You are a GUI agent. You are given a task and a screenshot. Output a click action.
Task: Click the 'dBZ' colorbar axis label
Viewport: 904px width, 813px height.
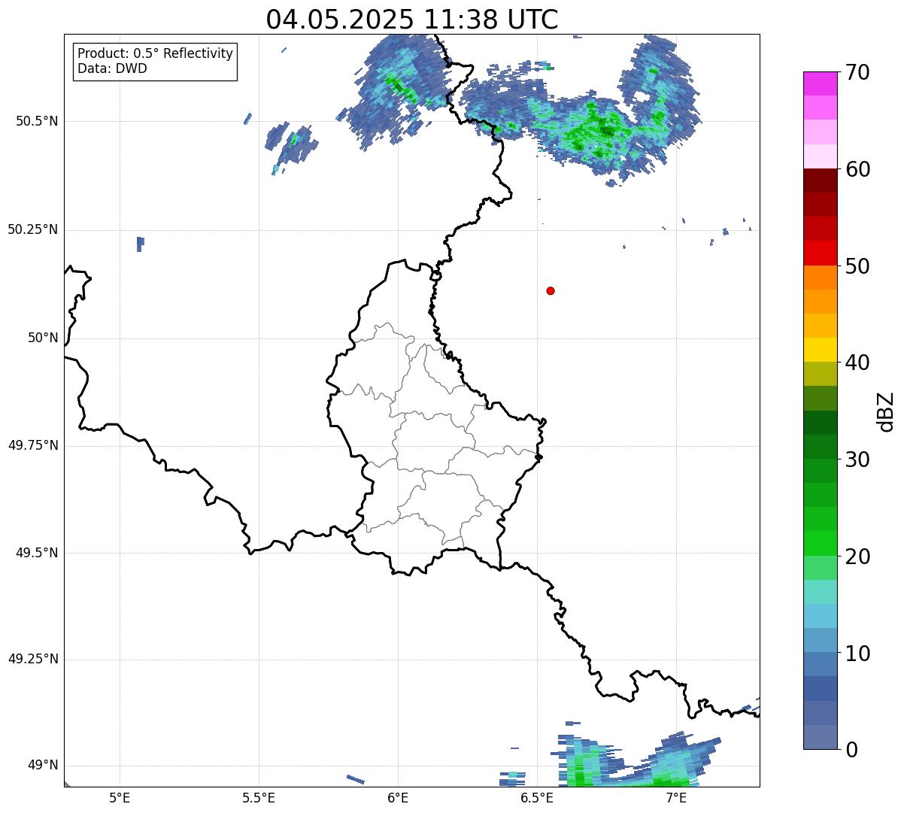pos(886,411)
